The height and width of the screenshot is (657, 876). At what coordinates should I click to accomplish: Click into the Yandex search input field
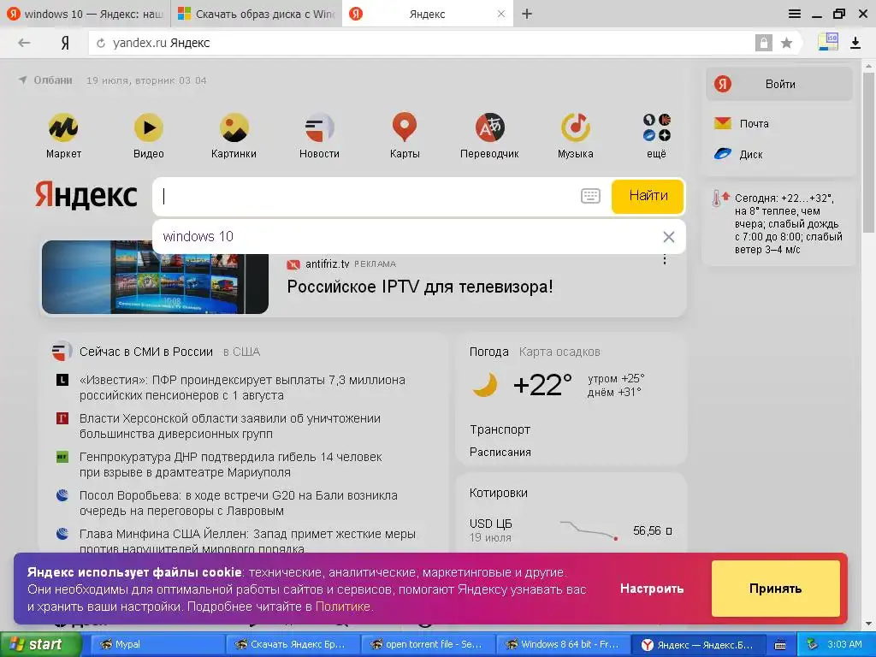pos(366,196)
